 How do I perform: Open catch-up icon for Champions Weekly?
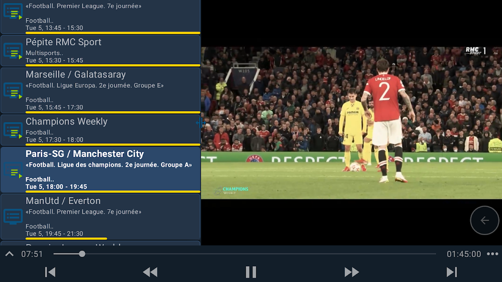point(13,131)
